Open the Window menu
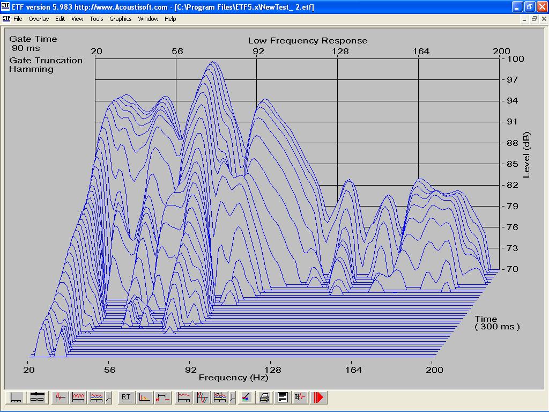 148,19
